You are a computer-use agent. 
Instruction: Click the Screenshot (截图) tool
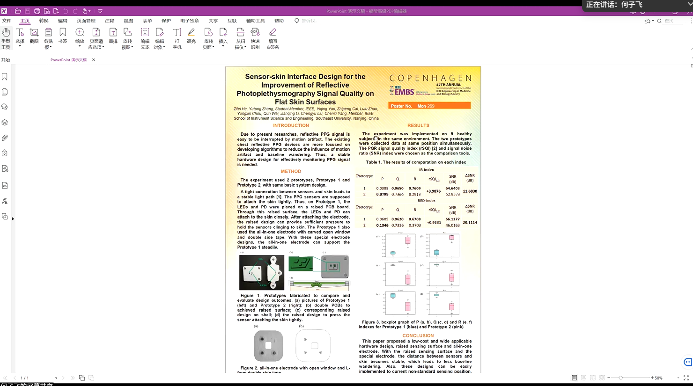tap(34, 36)
